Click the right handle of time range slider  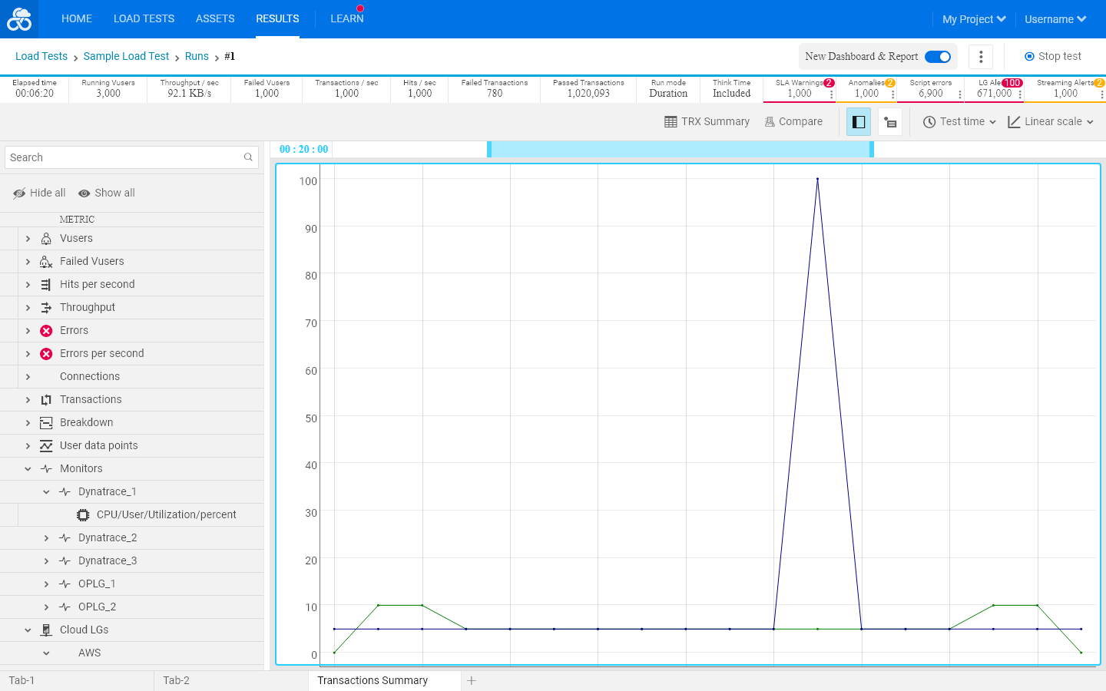coord(872,150)
